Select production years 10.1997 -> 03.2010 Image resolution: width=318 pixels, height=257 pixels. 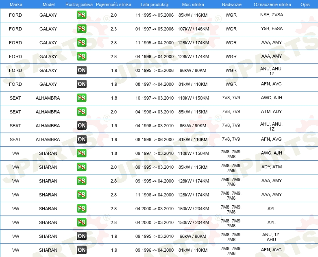(x=155, y=98)
